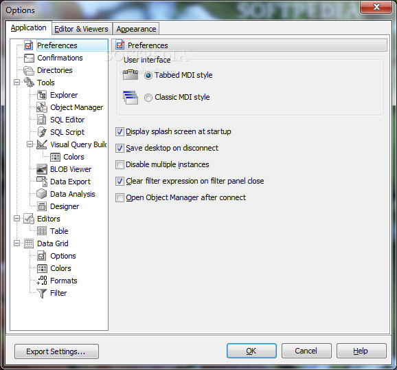Click the BLOB Viewer picture icon

coord(42,169)
